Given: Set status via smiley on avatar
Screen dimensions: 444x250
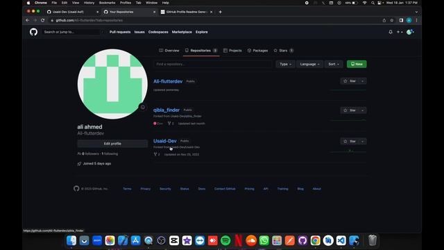Looking at the screenshot, I should [143, 107].
